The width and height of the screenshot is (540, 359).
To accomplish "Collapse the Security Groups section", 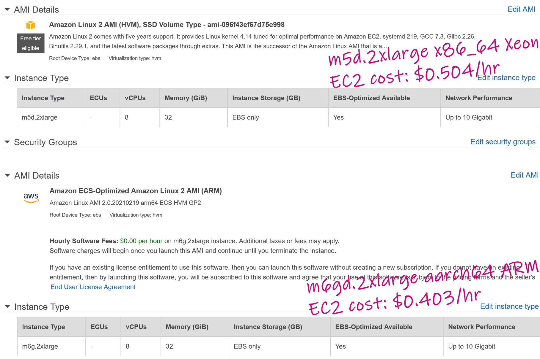I will [x=7, y=142].
